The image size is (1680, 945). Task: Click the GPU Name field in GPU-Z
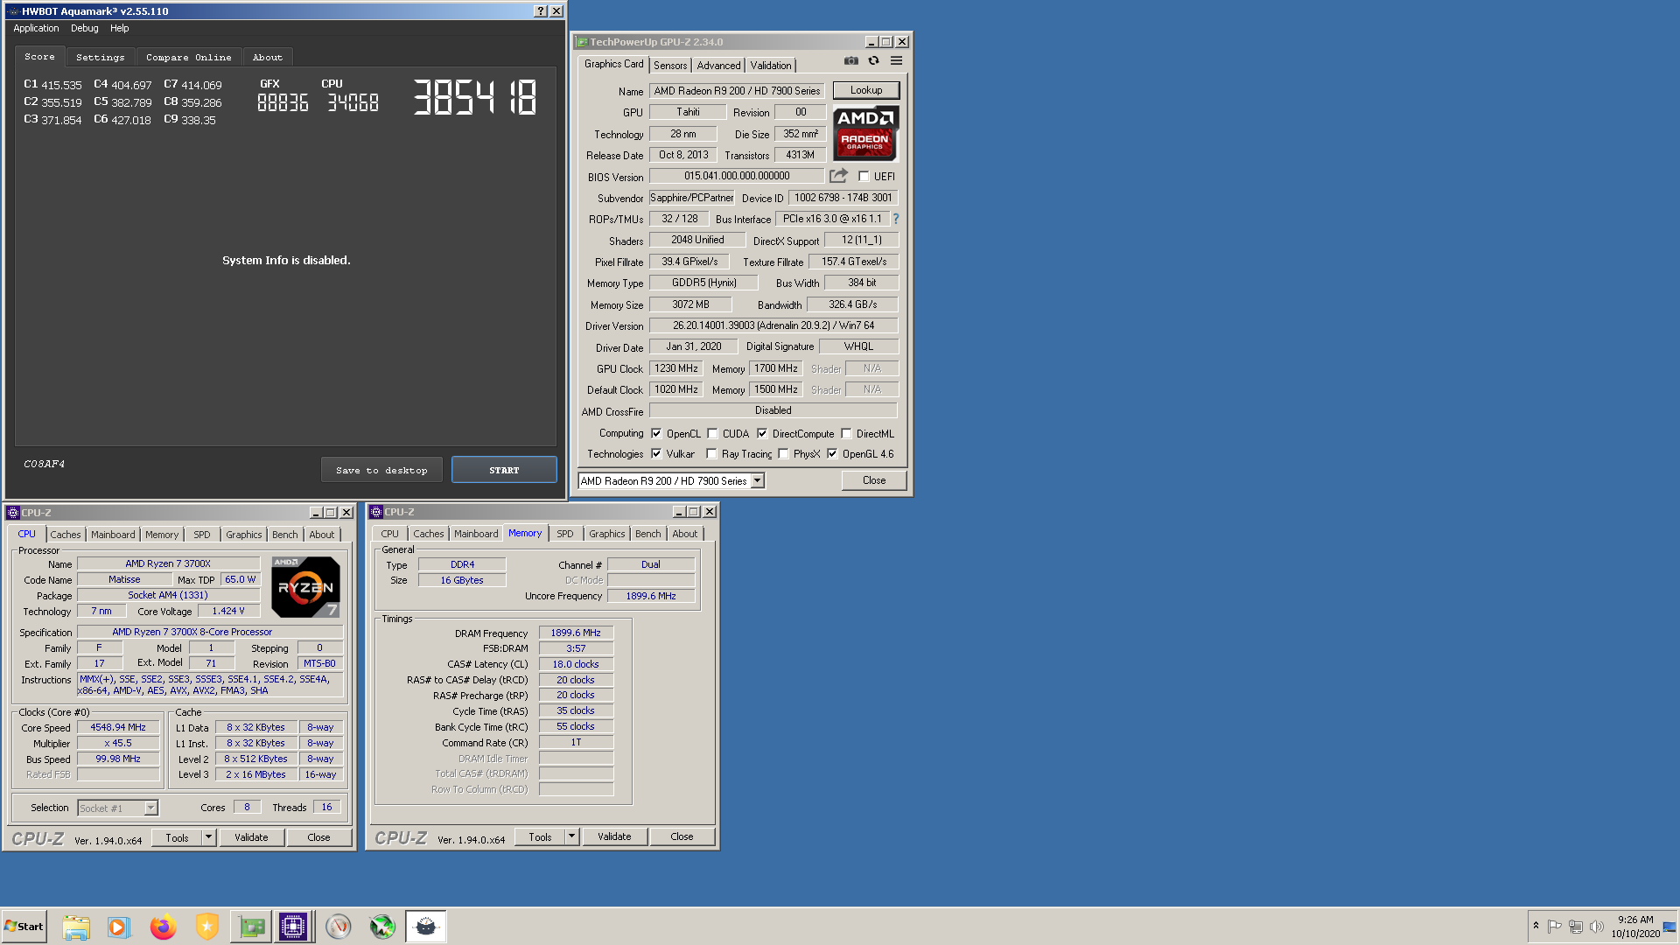click(x=737, y=91)
